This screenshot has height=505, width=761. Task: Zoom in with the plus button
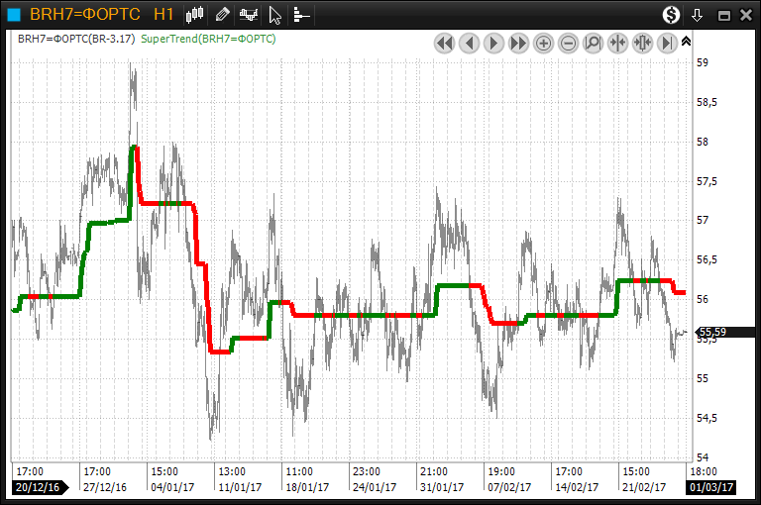click(543, 43)
